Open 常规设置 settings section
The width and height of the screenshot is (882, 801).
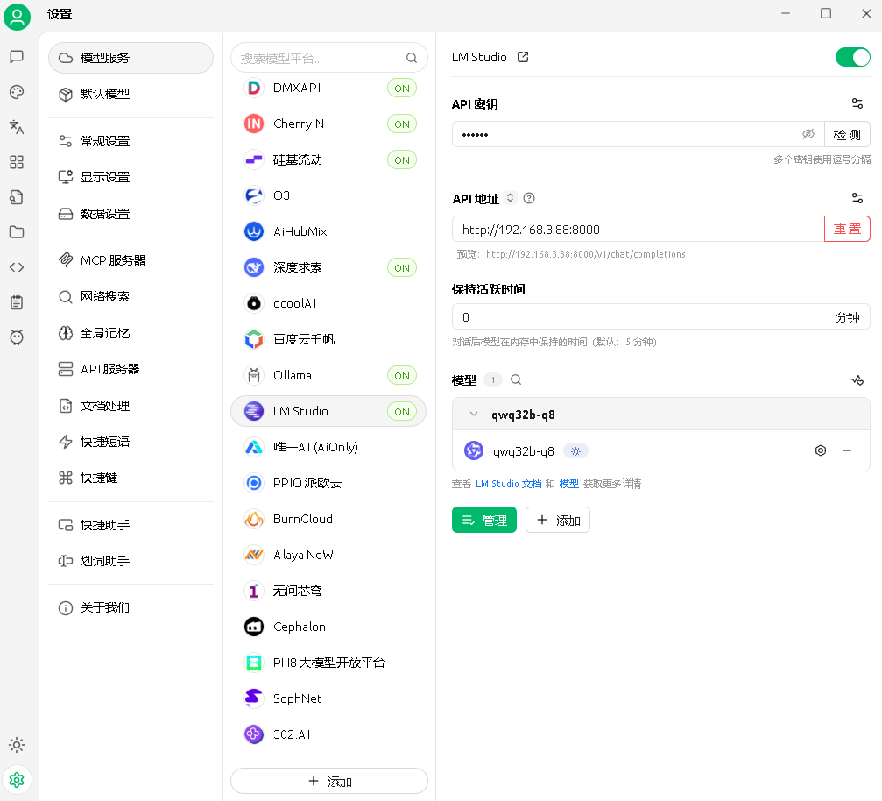(131, 141)
